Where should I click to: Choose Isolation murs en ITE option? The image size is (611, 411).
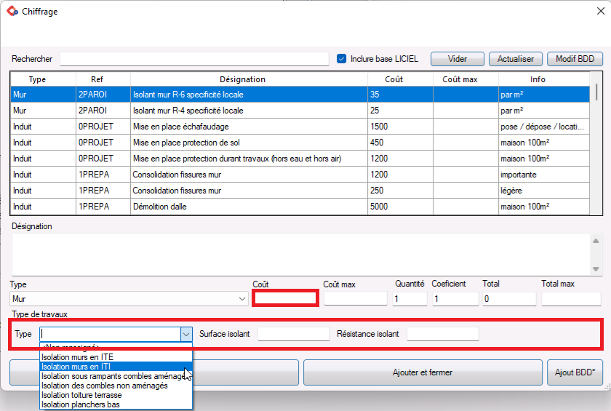(x=116, y=357)
